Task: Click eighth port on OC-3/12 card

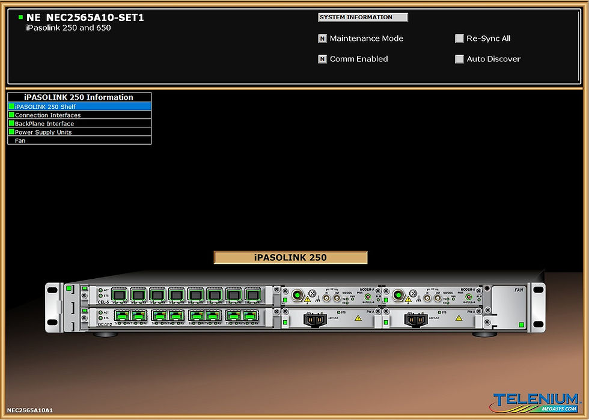Action: [x=250, y=315]
